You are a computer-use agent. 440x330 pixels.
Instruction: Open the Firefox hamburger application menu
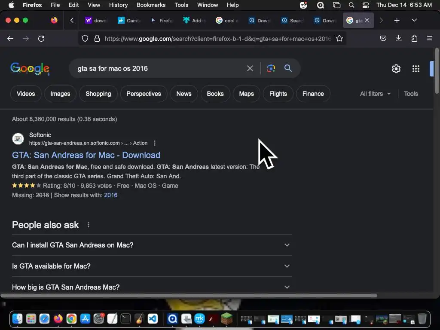429,38
